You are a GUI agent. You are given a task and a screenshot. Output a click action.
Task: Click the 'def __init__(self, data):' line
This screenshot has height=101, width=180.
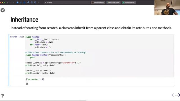44,40
